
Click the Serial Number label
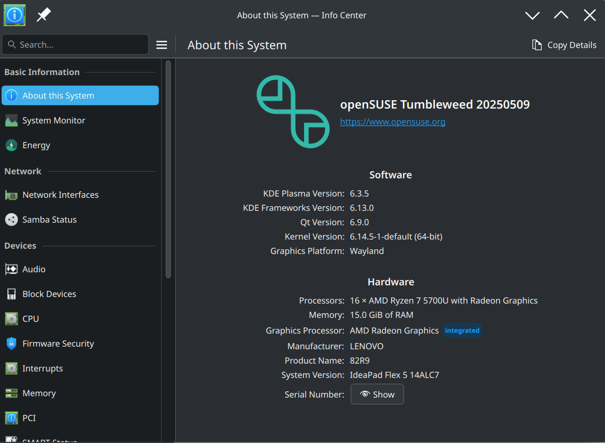click(x=314, y=394)
